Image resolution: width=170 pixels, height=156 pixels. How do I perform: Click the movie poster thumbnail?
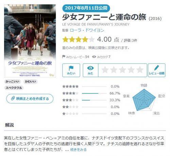point(30,41)
